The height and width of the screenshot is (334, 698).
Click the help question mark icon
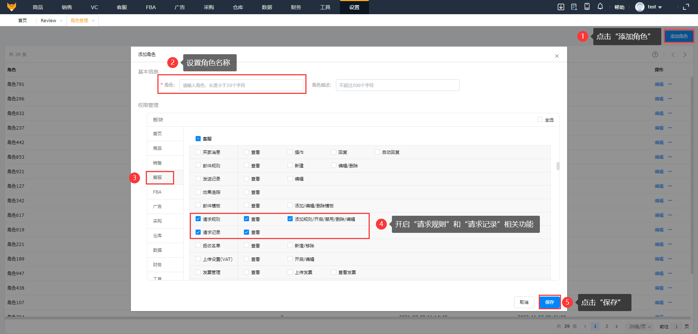[x=655, y=55]
